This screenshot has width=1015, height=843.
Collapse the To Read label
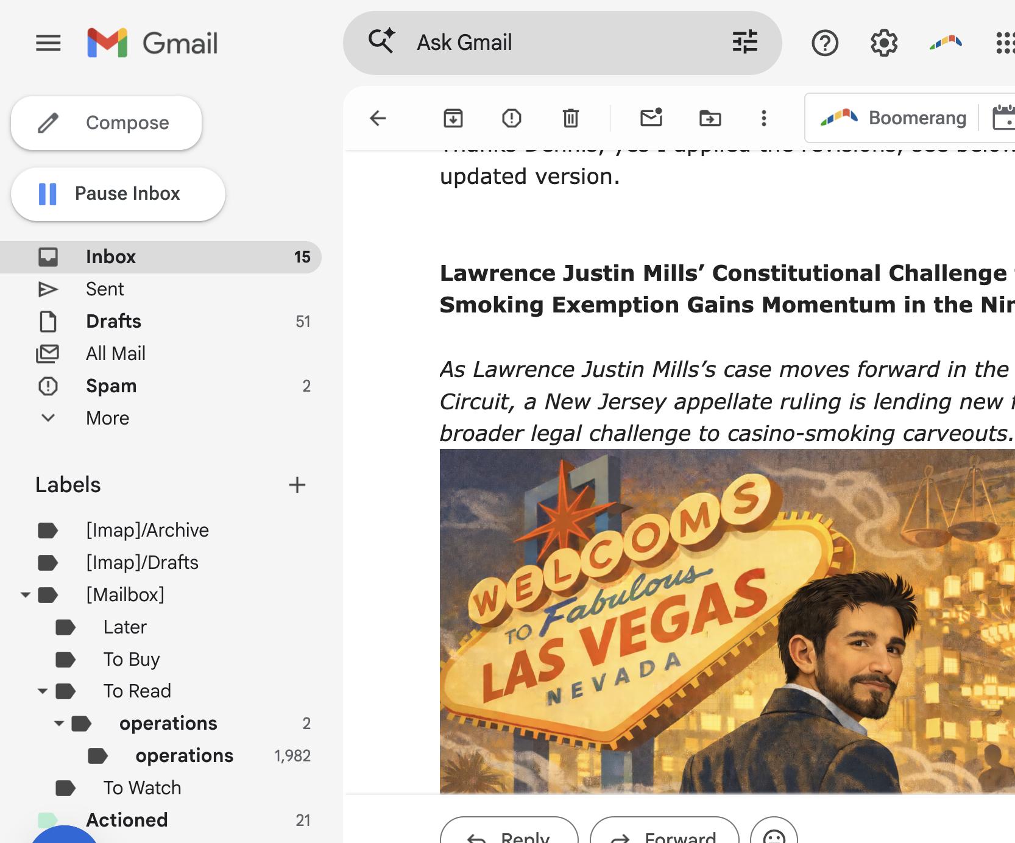click(43, 691)
